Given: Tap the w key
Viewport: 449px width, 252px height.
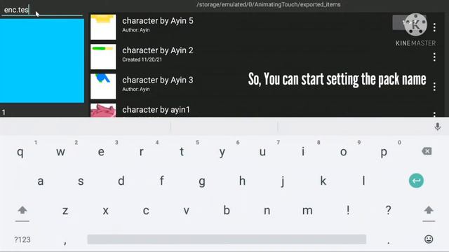Looking at the screenshot, I should click(x=60, y=152).
